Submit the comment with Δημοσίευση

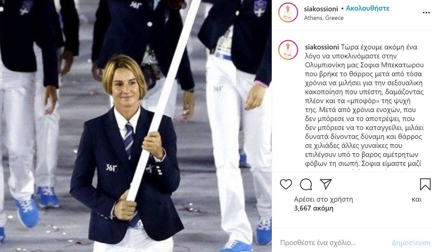point(411,242)
